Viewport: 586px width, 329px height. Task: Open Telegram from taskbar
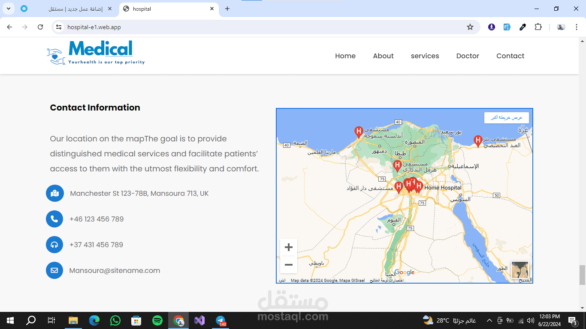click(221, 320)
